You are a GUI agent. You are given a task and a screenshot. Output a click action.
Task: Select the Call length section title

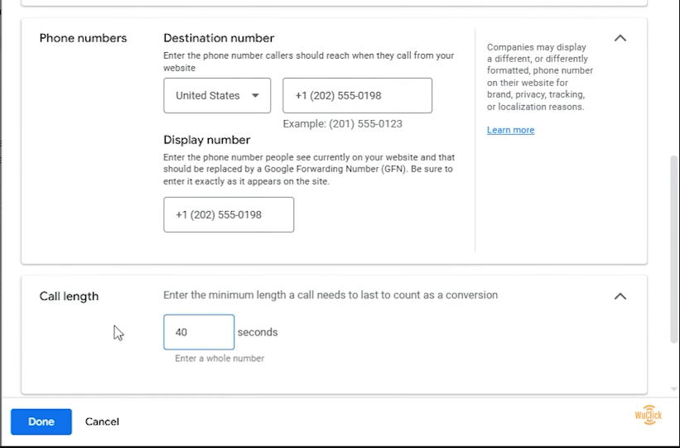click(x=69, y=296)
